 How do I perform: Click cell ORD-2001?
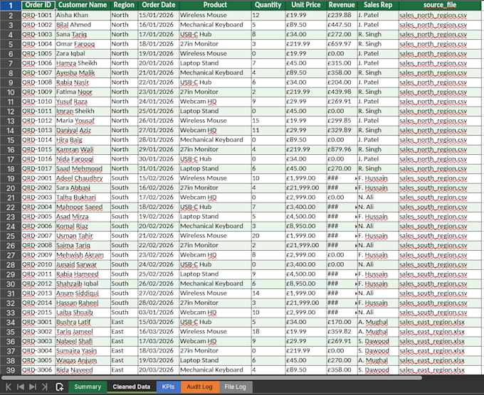click(38, 178)
